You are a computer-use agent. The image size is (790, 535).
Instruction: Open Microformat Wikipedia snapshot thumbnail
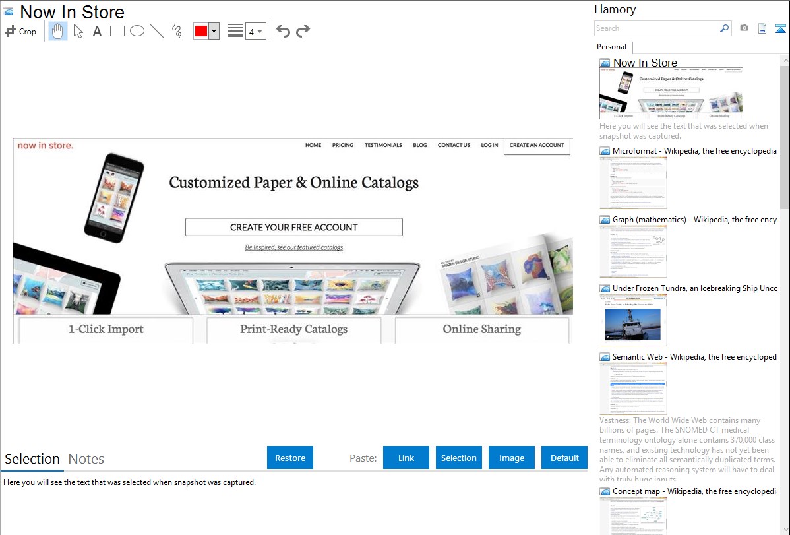click(633, 183)
